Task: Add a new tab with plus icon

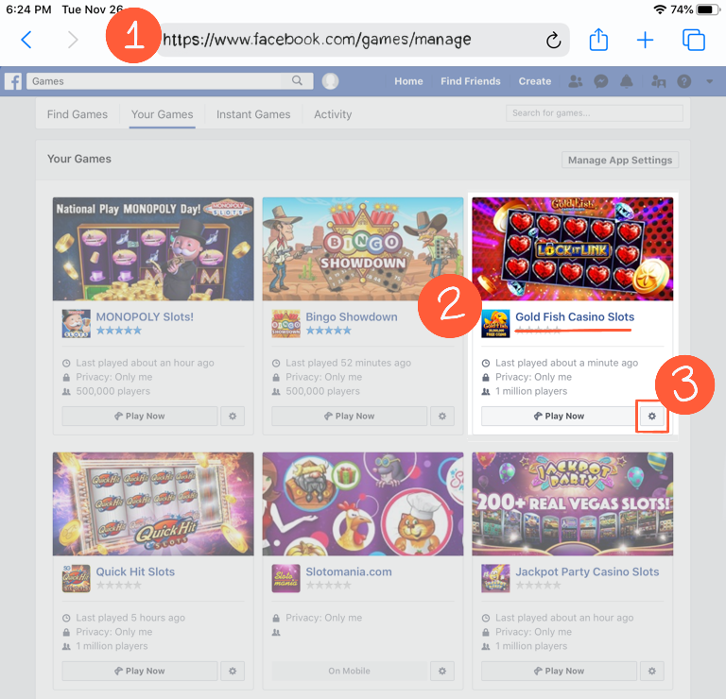Action: tap(645, 41)
